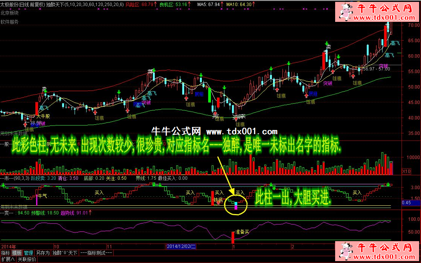This screenshot has width=421, height=263.
Task: Click the X10 volume scale indicator
Action: (407, 171)
